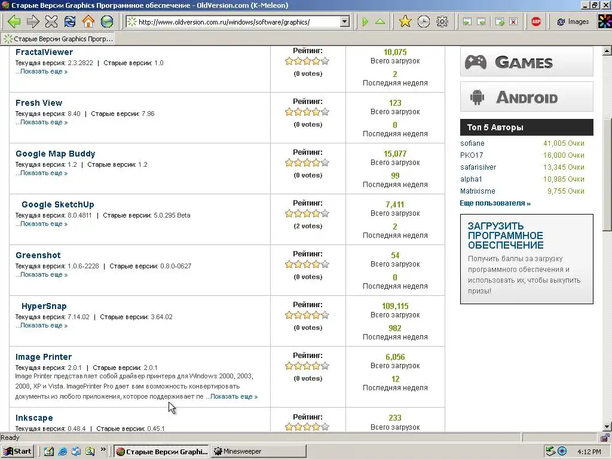Expand Показать еще under Google SketchUp
The width and height of the screenshot is (612, 459).
click(41, 224)
